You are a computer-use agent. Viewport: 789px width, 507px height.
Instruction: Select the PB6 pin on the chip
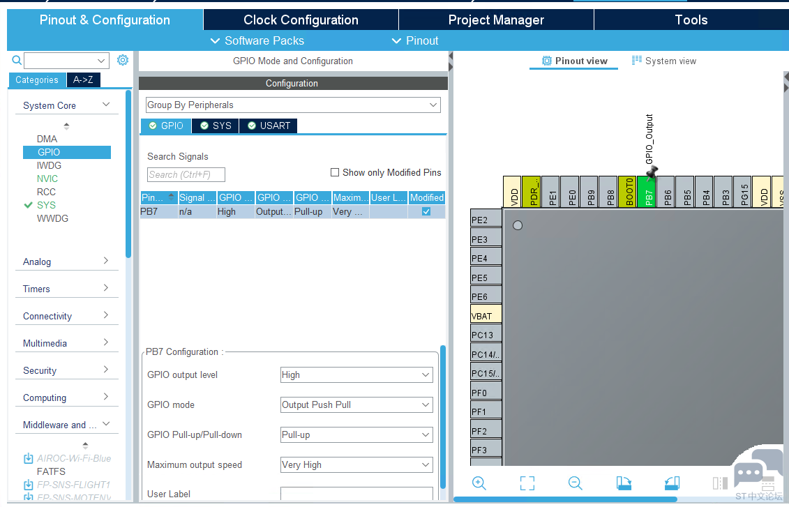(666, 192)
